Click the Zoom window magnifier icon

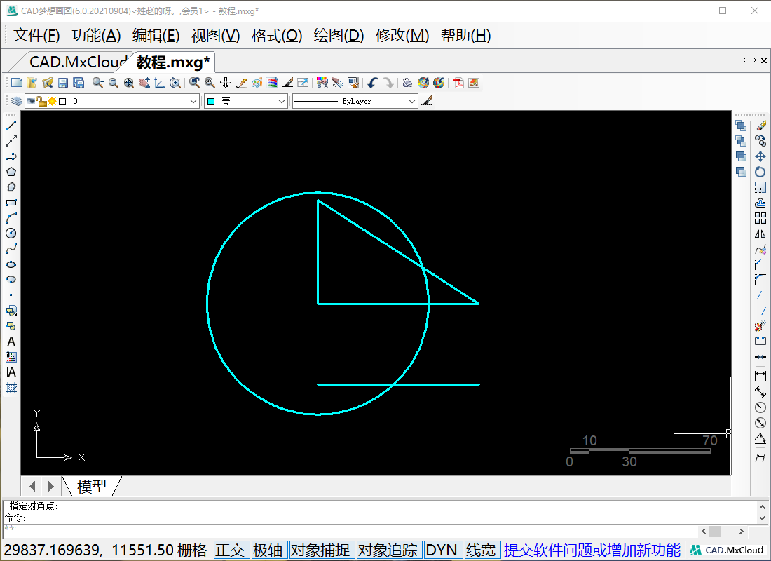113,83
